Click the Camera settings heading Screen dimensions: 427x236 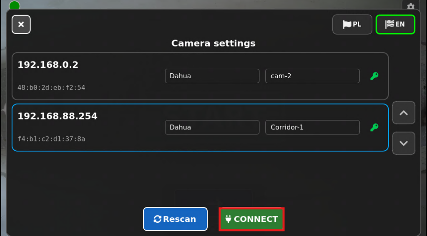pyautogui.click(x=213, y=43)
